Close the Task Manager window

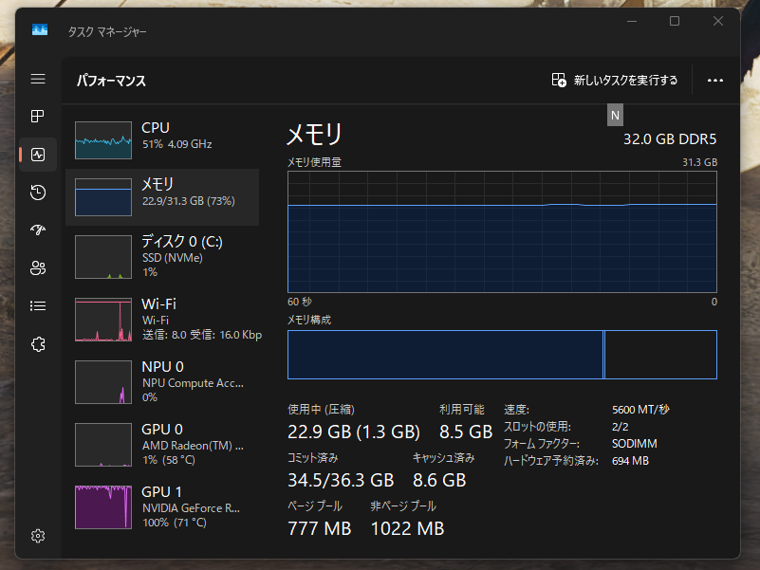(x=718, y=21)
